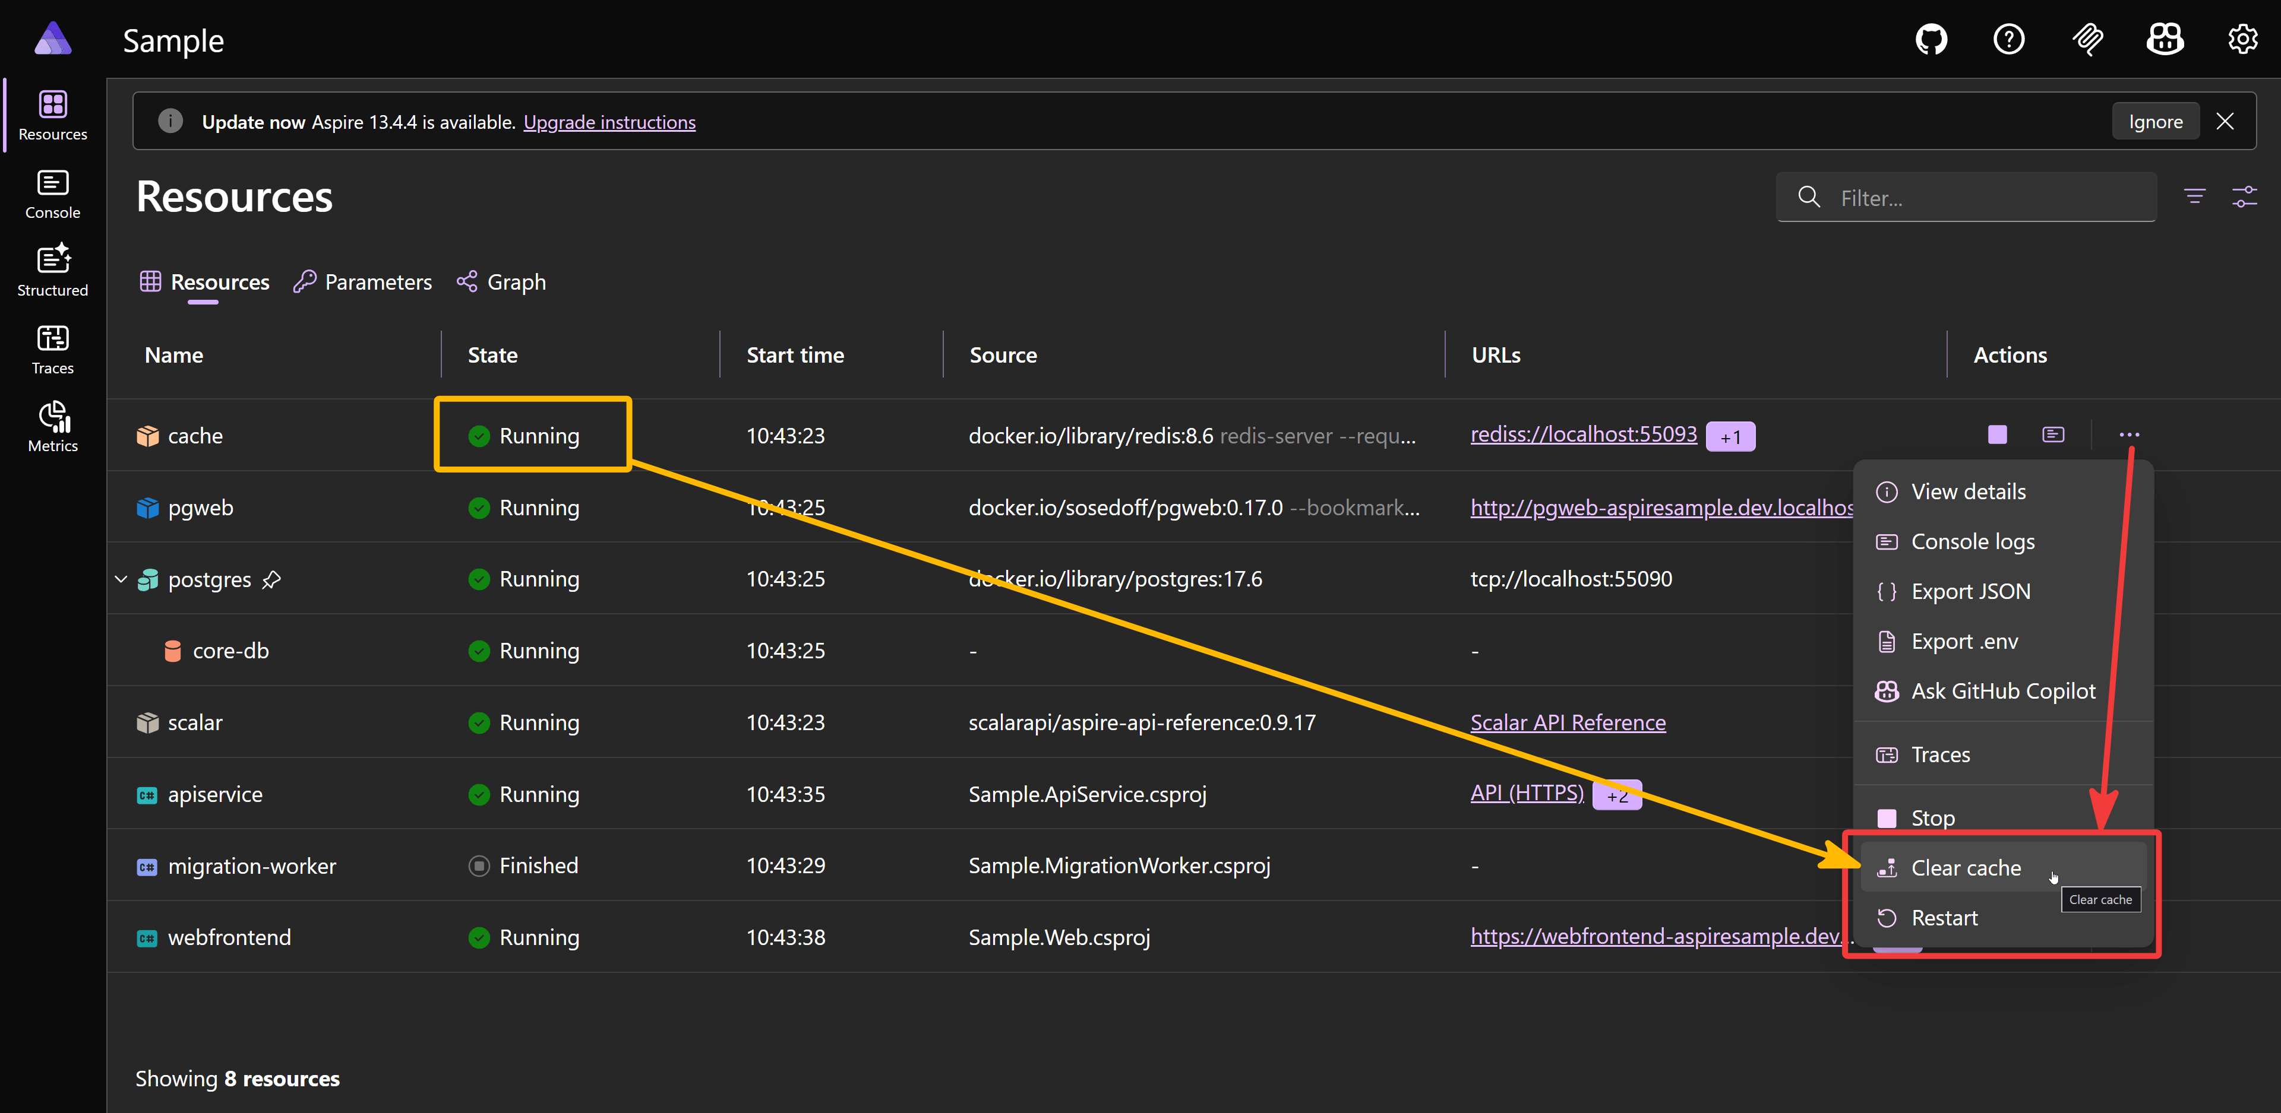This screenshot has width=2281, height=1113.
Task: Select the core-db resource name
Action: click(231, 651)
